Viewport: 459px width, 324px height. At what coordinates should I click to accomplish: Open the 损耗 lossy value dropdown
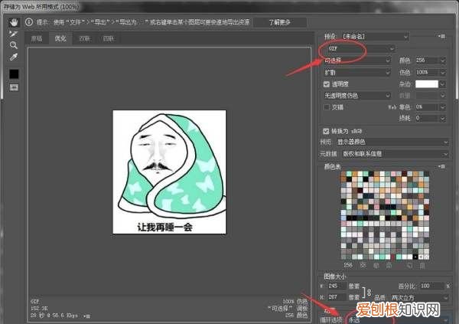pos(431,118)
